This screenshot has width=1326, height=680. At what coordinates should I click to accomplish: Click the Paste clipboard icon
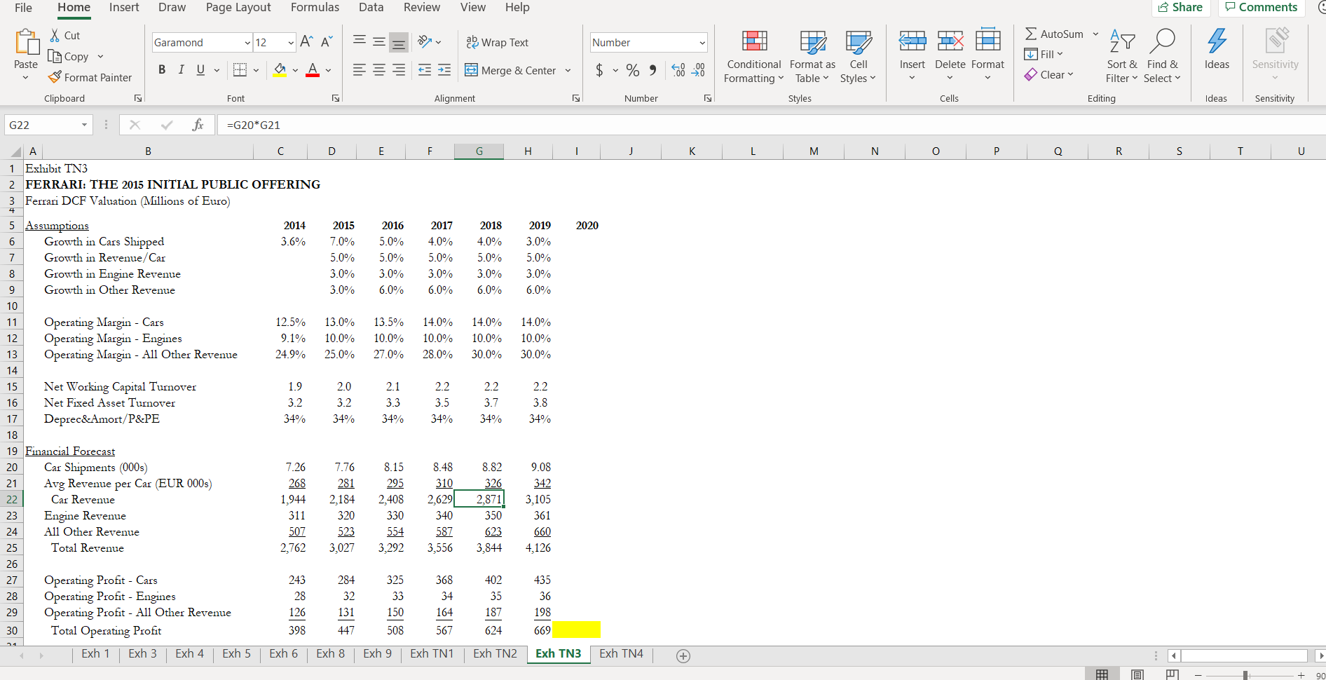point(27,42)
